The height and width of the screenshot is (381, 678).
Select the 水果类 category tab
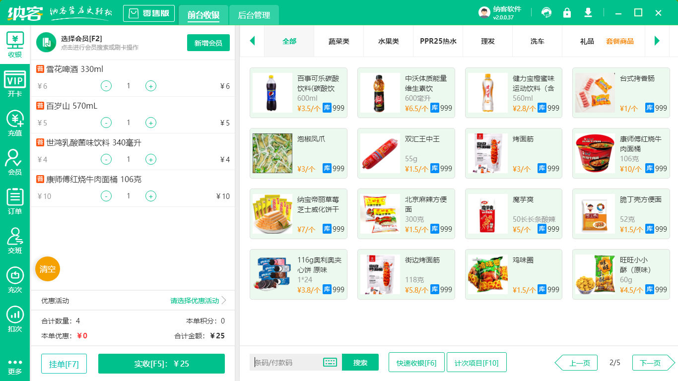pyautogui.click(x=389, y=41)
